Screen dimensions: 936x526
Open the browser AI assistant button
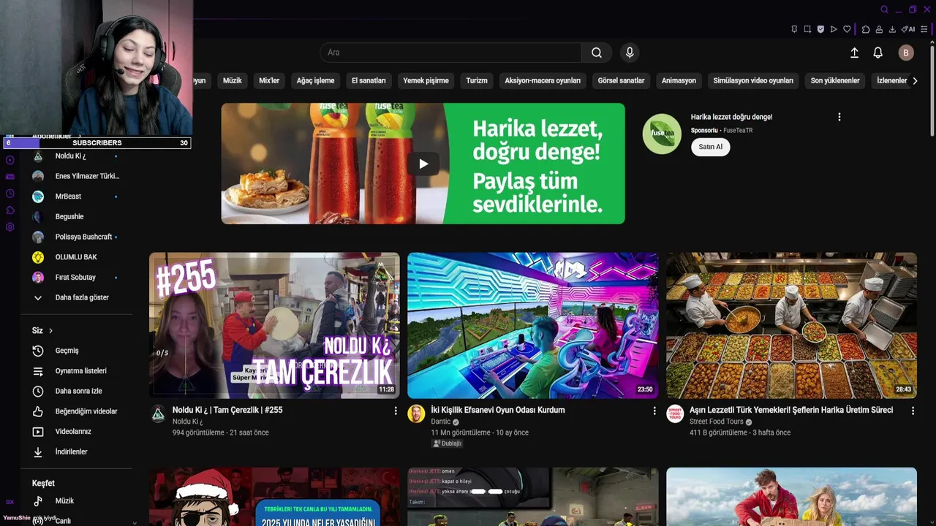[908, 29]
